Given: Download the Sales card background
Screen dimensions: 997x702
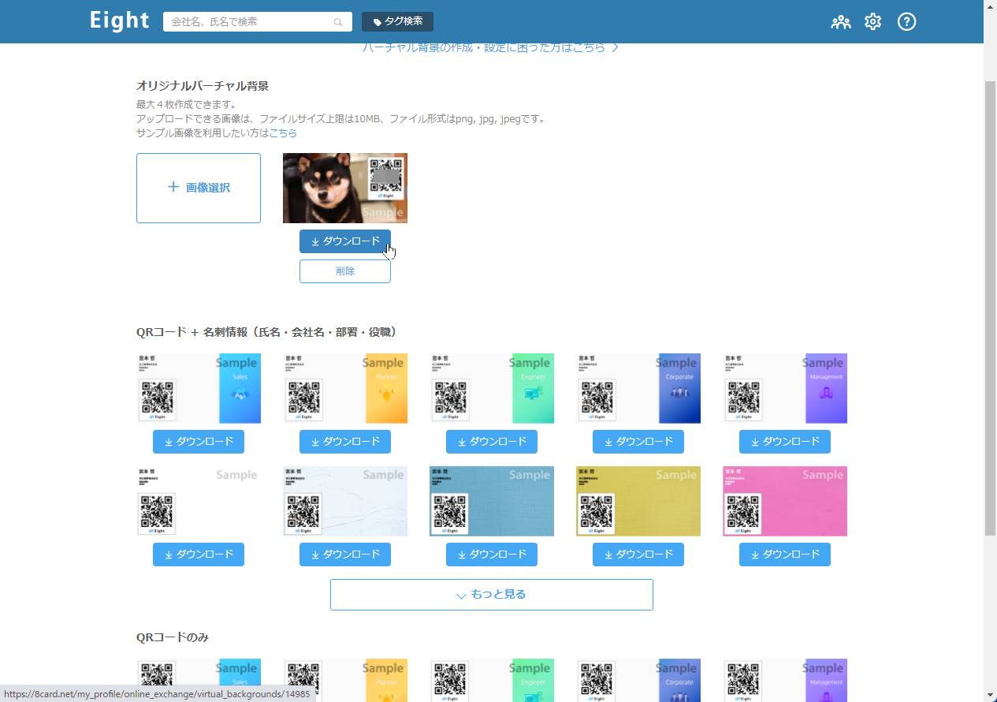Looking at the screenshot, I should click(199, 442).
